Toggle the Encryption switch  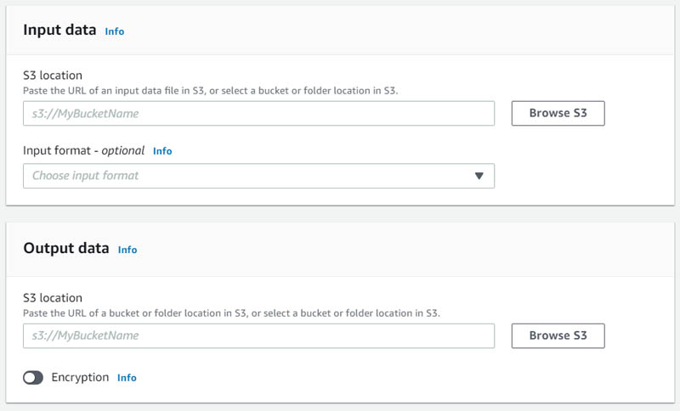[x=33, y=378]
